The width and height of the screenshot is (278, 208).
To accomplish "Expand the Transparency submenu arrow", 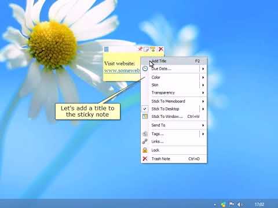I will click(x=203, y=93).
